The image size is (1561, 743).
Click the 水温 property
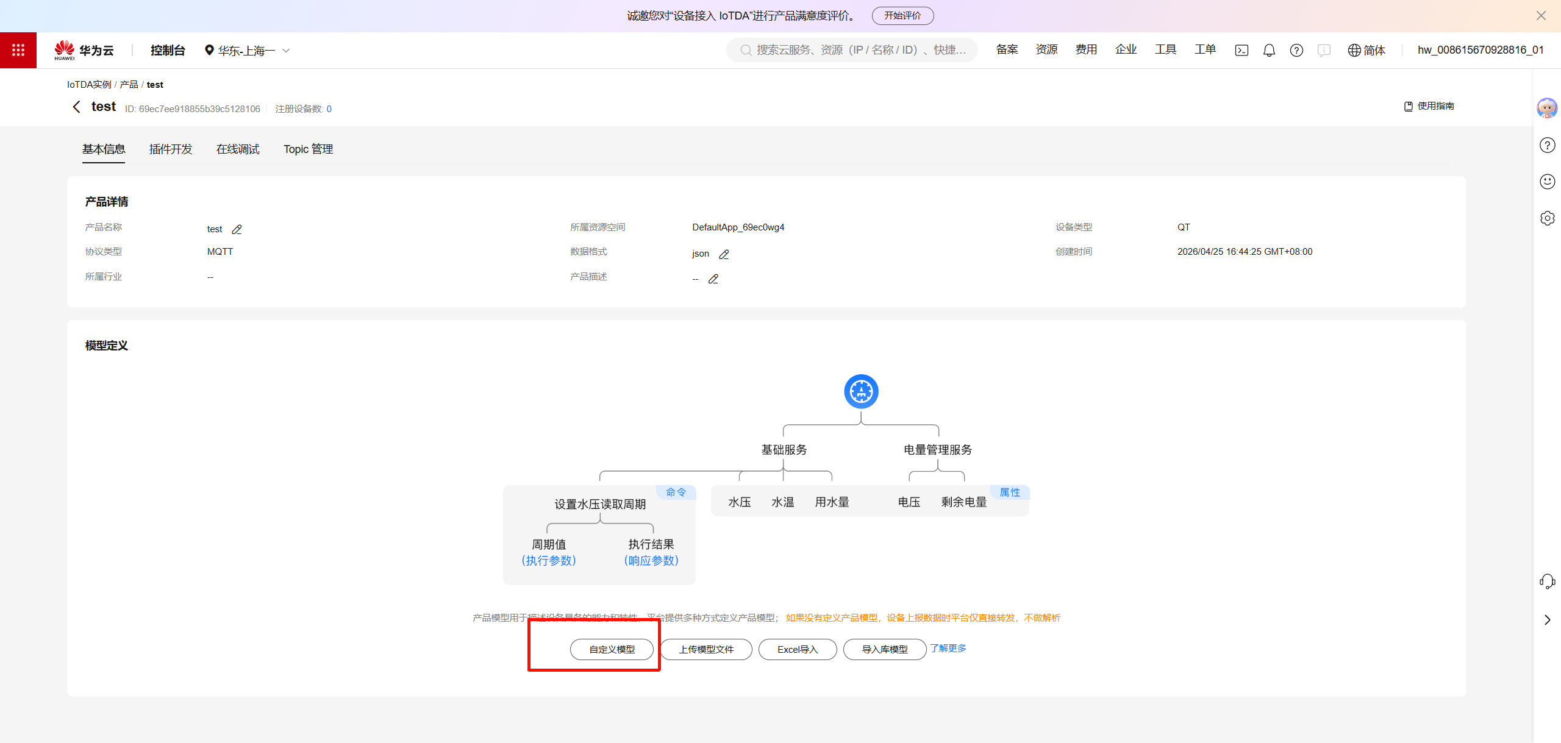pyautogui.click(x=783, y=502)
